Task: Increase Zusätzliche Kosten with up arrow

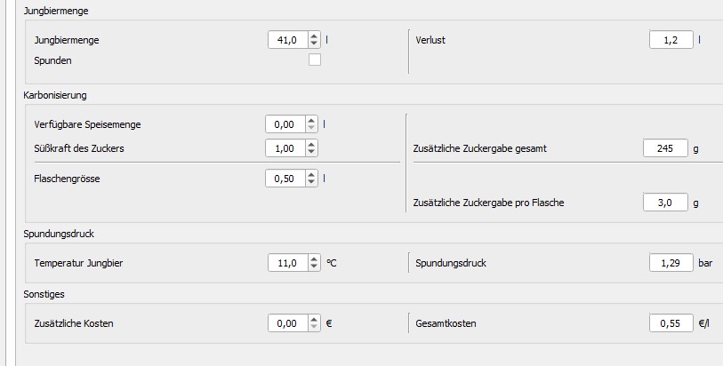Action: point(314,319)
